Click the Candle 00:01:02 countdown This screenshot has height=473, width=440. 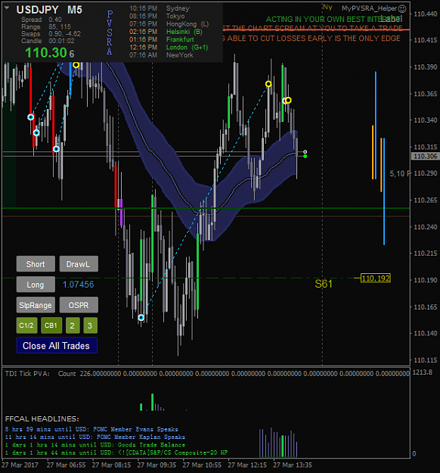48,41
